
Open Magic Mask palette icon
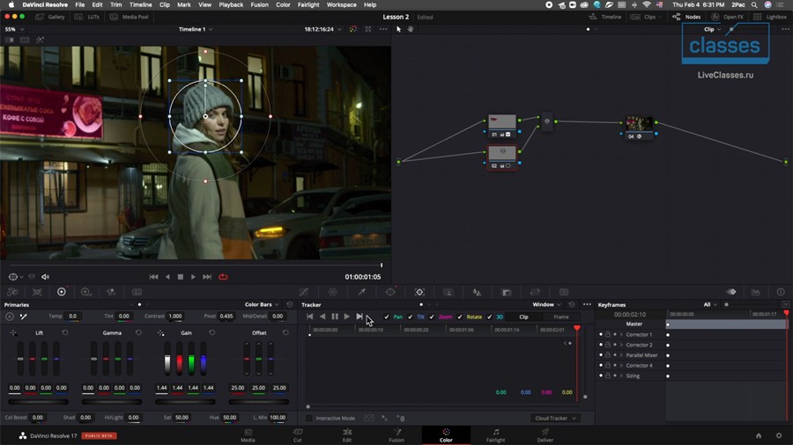pyautogui.click(x=448, y=292)
